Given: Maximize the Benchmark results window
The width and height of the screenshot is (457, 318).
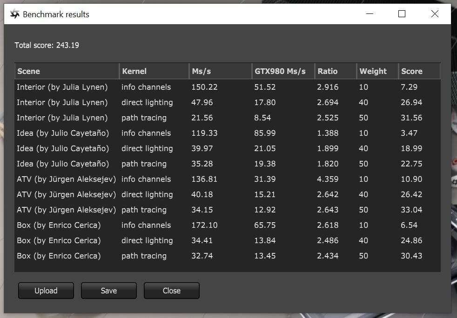Looking at the screenshot, I should coord(402,14).
